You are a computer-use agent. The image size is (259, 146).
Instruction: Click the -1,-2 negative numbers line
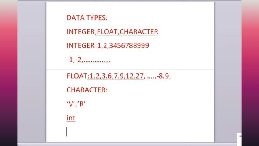(x=88, y=60)
